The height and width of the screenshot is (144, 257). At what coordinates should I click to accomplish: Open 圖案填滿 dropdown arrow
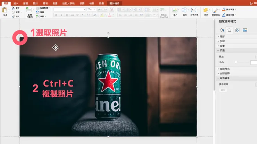click(x=236, y=9)
